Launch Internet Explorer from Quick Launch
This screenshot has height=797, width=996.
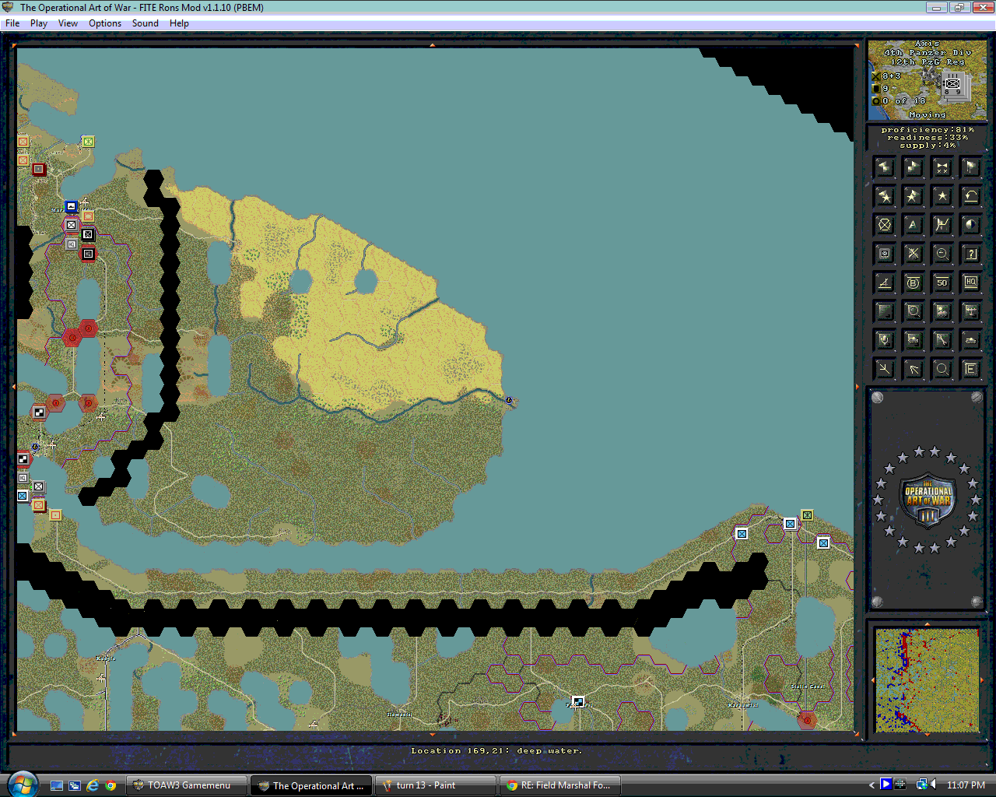click(93, 785)
